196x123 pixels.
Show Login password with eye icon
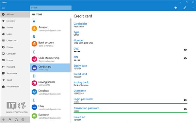(185, 100)
